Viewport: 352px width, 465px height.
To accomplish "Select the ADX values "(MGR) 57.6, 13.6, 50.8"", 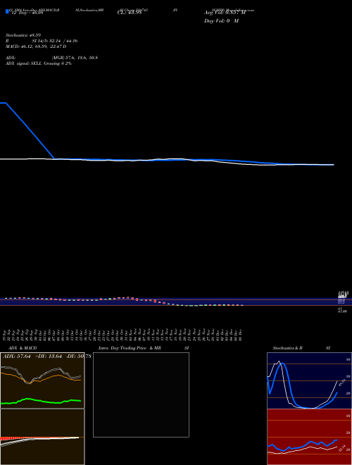I will tap(75, 58).
